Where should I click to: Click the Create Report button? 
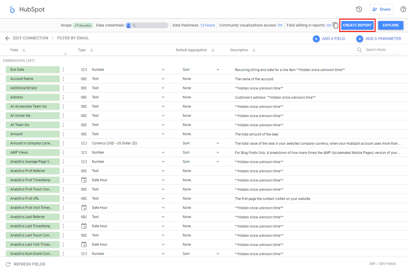coord(357,25)
